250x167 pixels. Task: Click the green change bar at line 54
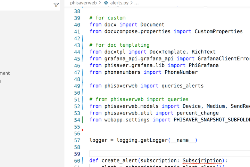pos(82,120)
